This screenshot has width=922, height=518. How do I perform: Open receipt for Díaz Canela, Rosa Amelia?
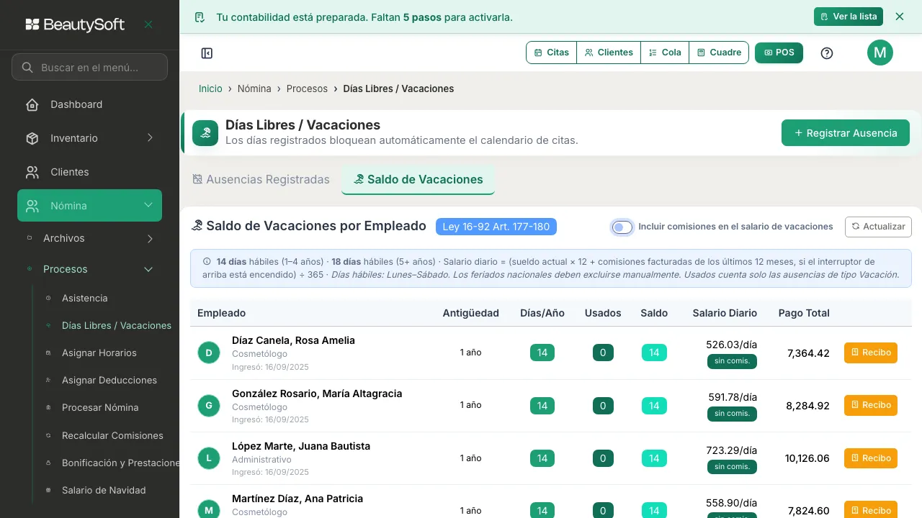[871, 353]
